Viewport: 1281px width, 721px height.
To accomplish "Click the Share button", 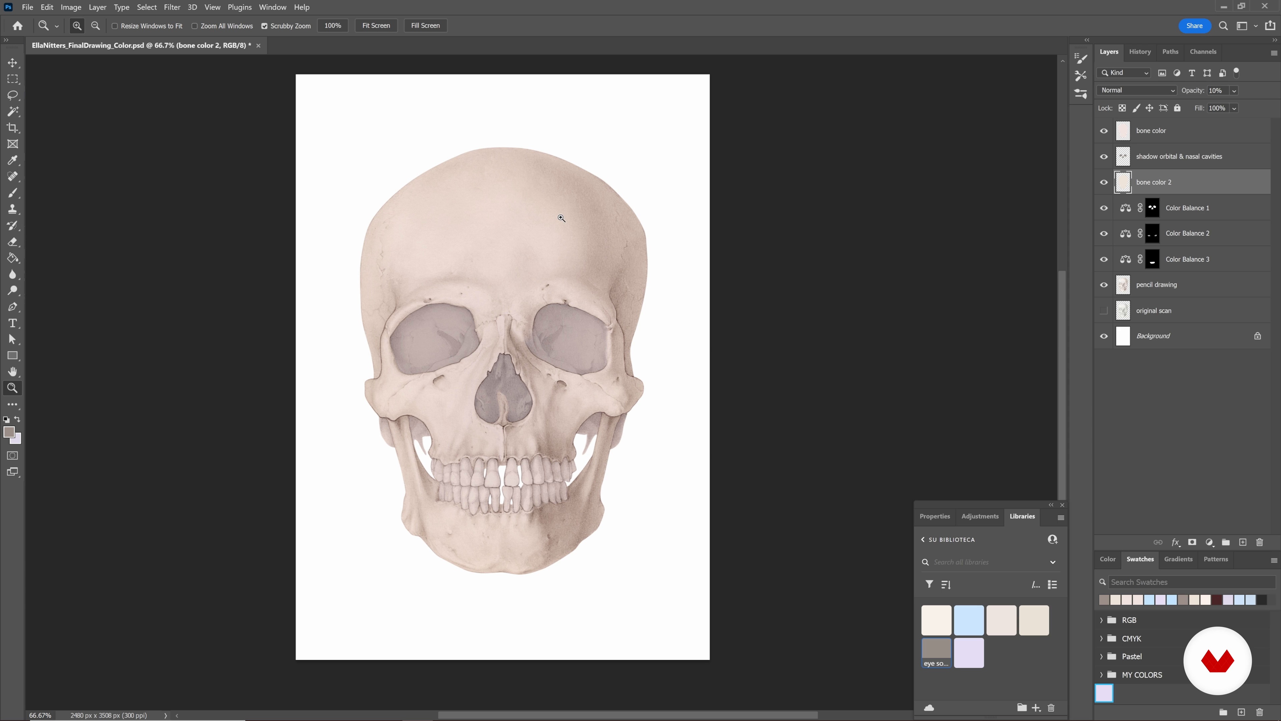I will tap(1195, 26).
